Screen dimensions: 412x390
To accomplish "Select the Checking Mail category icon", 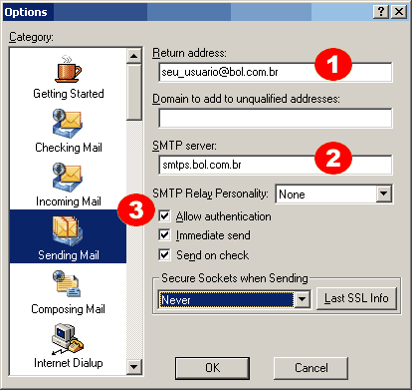I will (x=68, y=124).
